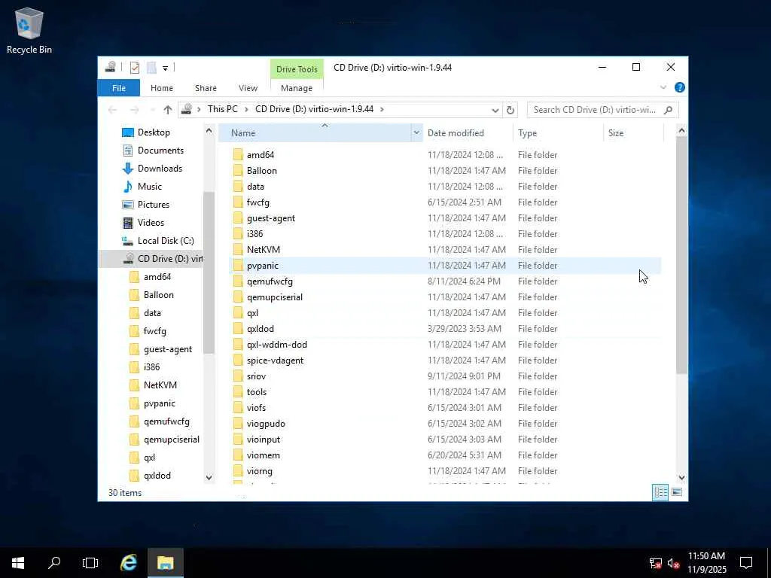This screenshot has width=771, height=578.
Task: Select the Drive Tools contextual tab
Action: pos(297,69)
